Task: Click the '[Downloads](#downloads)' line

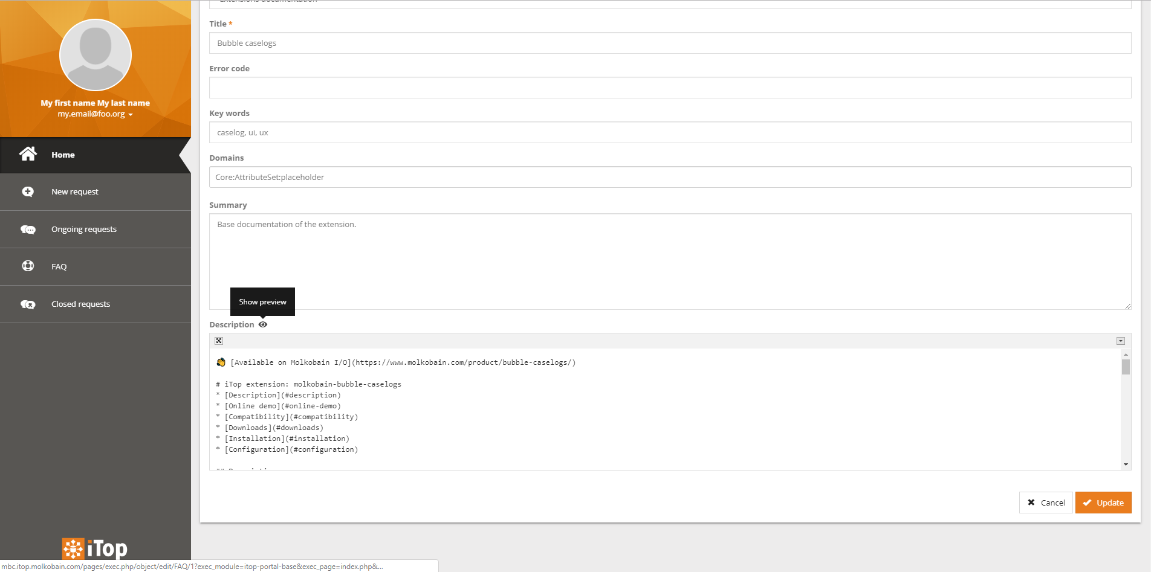Action: coord(270,428)
